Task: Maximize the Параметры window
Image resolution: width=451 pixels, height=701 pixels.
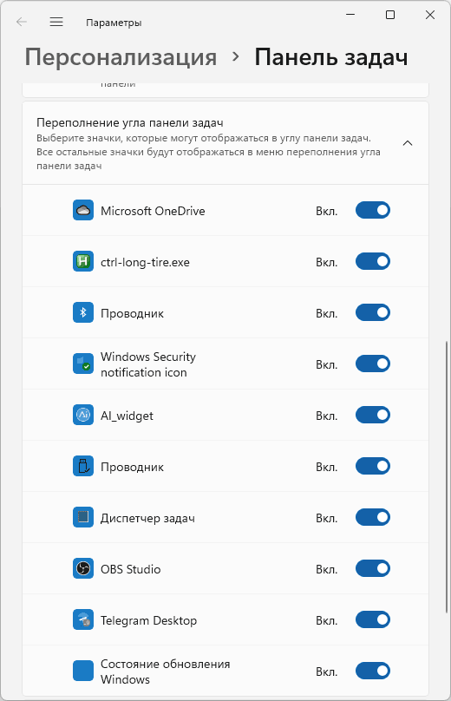Action: [390, 15]
